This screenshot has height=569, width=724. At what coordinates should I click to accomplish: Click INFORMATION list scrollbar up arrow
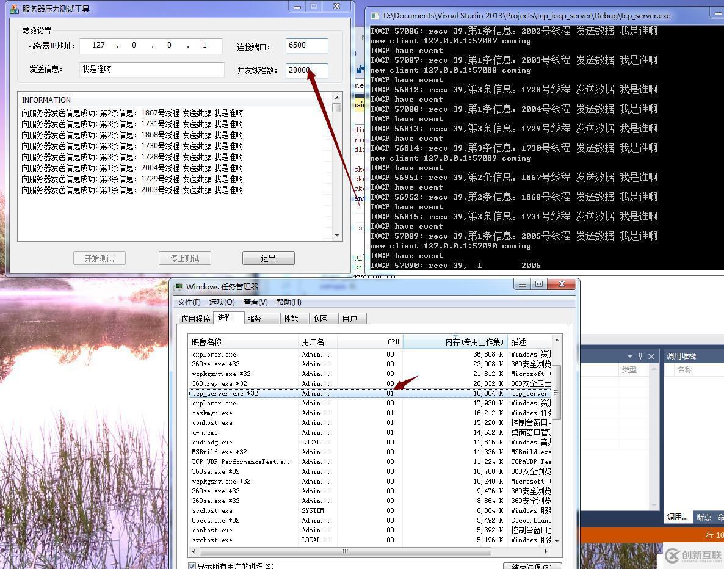(x=337, y=98)
